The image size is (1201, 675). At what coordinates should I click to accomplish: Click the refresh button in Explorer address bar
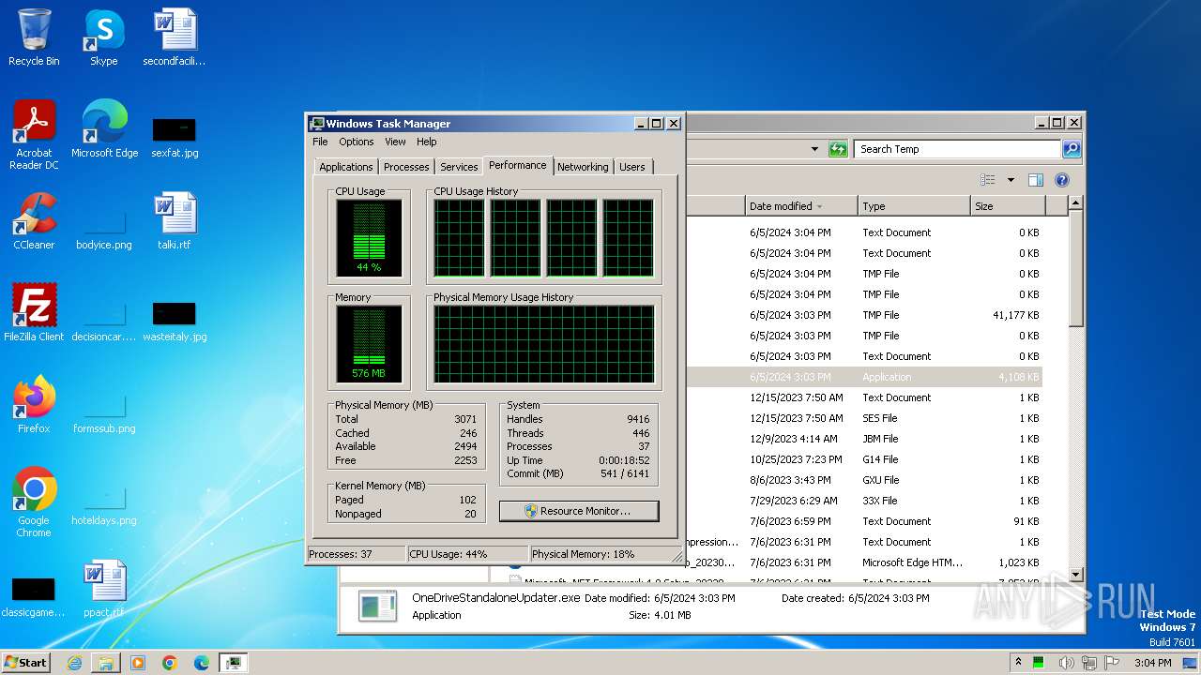pyautogui.click(x=838, y=149)
